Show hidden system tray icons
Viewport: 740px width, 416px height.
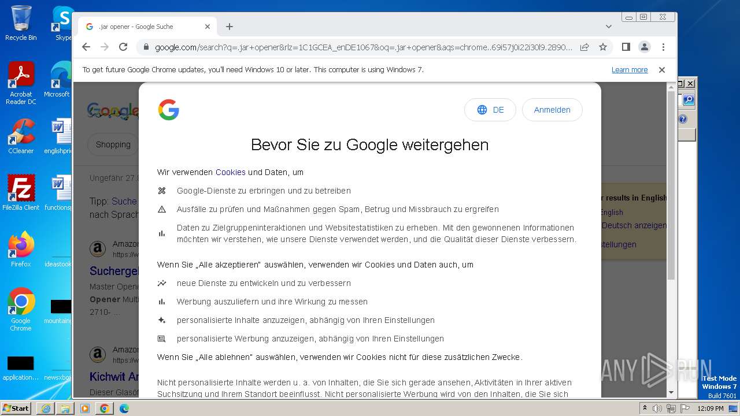point(645,408)
